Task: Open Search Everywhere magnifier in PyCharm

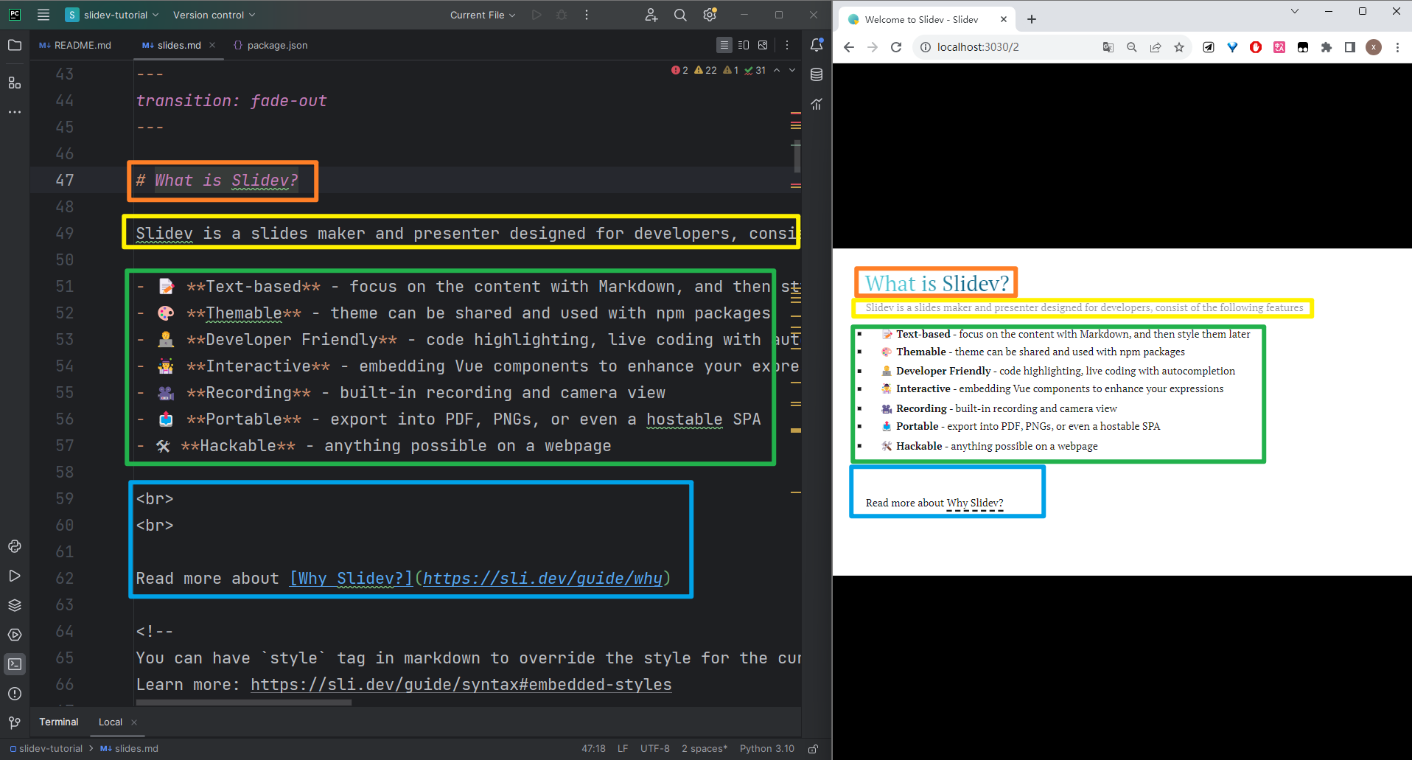Action: 680,15
